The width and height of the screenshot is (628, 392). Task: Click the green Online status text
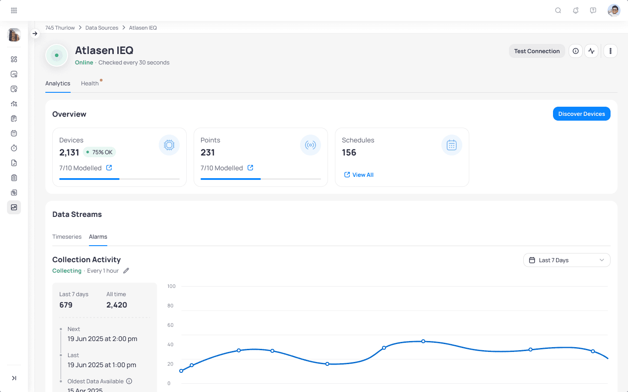[84, 62]
